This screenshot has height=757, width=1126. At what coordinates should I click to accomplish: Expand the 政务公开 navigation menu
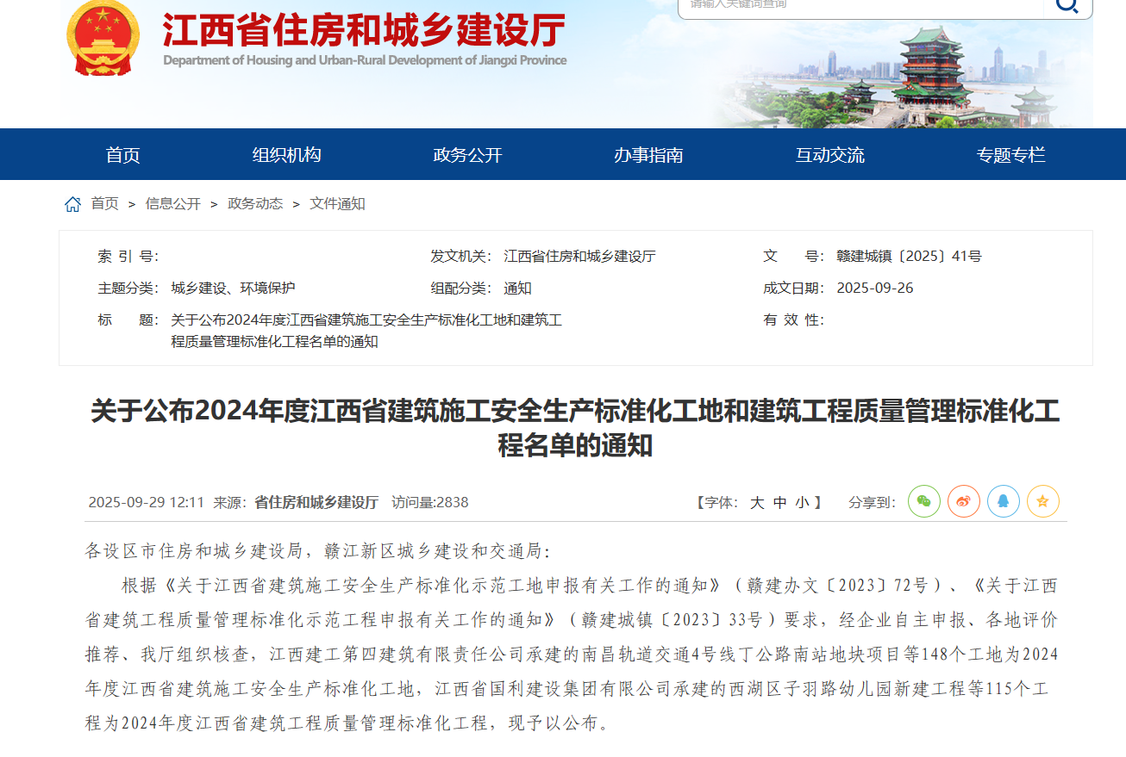(x=467, y=155)
